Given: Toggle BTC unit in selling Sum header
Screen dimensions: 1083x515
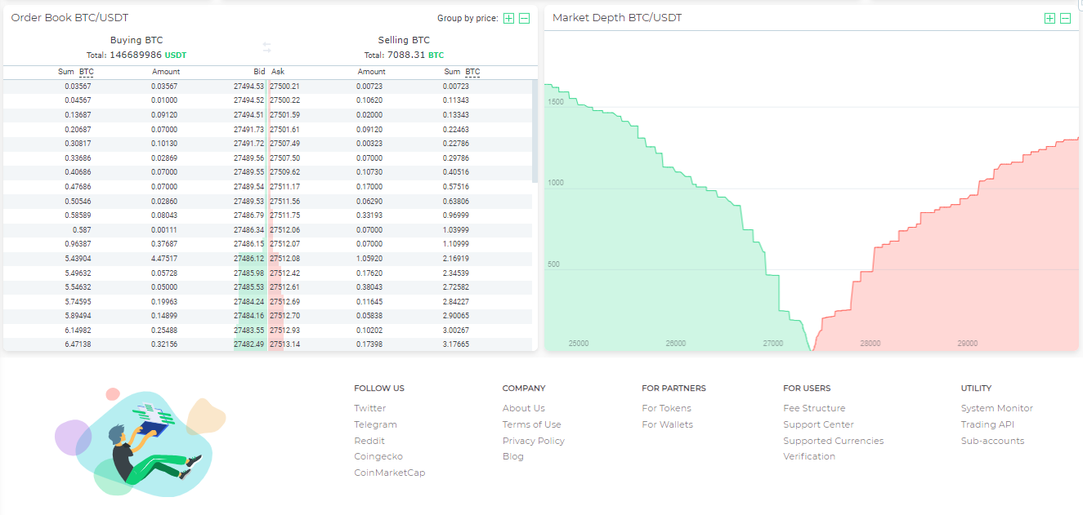Looking at the screenshot, I should [472, 72].
